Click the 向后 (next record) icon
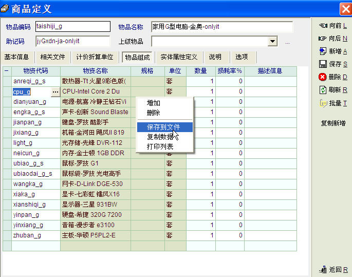The height and width of the screenshot is (277, 352). click(x=323, y=38)
